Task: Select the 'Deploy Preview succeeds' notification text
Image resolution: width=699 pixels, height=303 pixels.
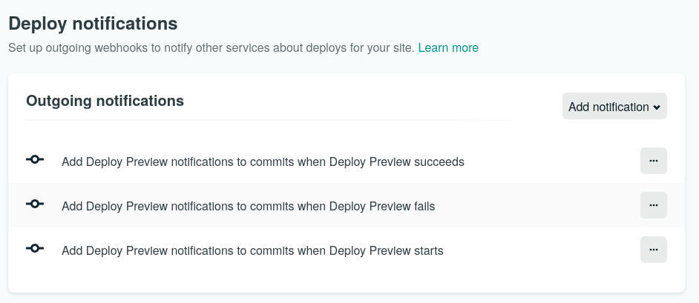Action: coord(263,162)
